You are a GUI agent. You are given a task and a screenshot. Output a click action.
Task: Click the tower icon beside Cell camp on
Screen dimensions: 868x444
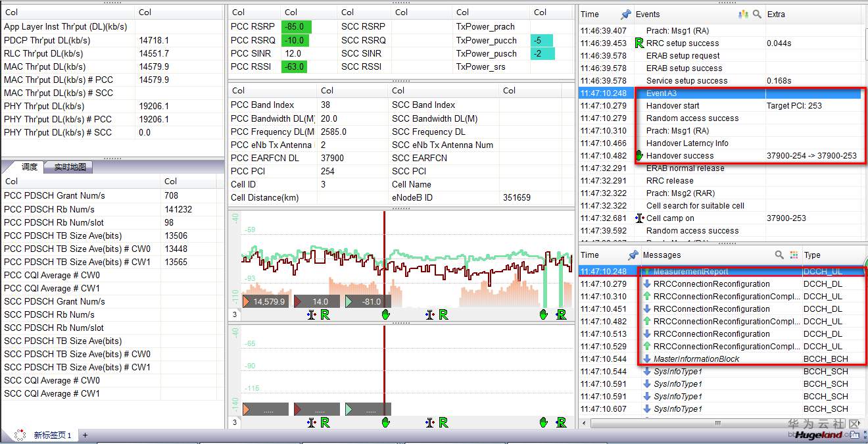(x=639, y=218)
